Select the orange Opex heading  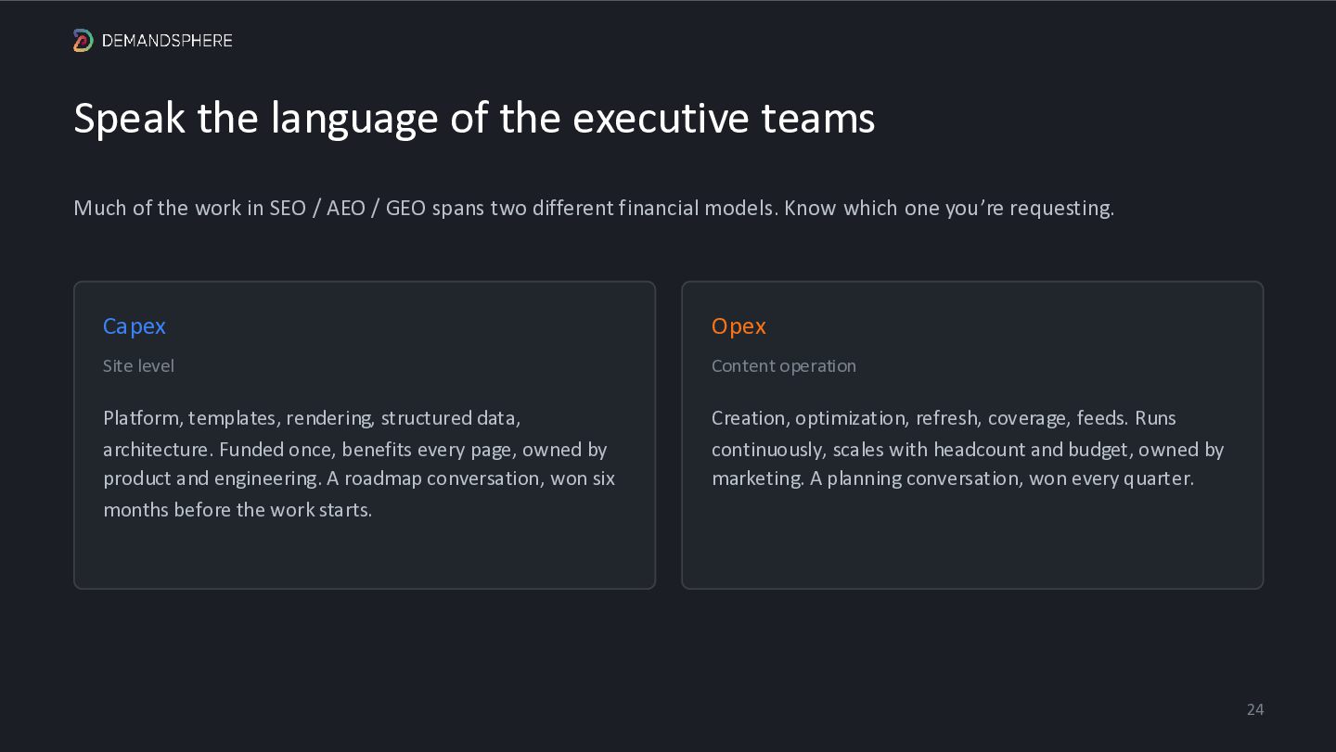(739, 326)
